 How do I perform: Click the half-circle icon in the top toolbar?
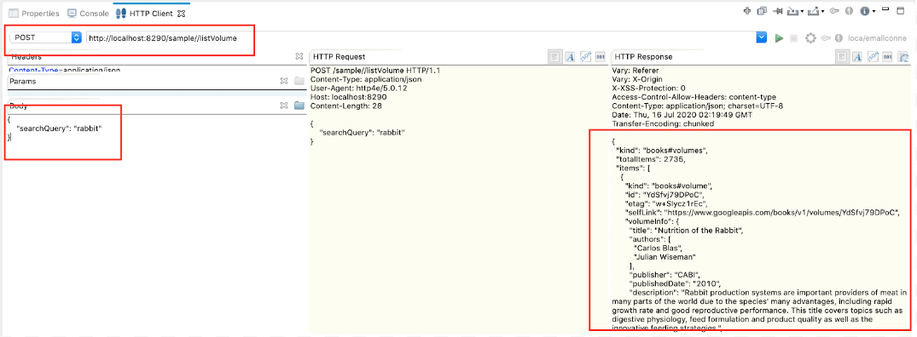(849, 10)
